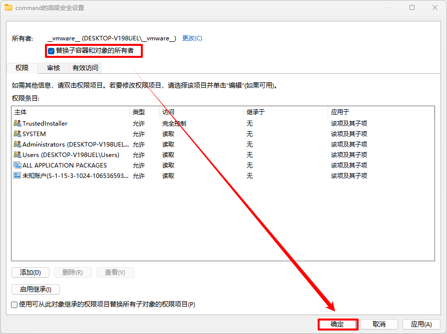The image size is (447, 334).
Task: Click 读取 access value in SYSTEM row
Action: [168, 134]
